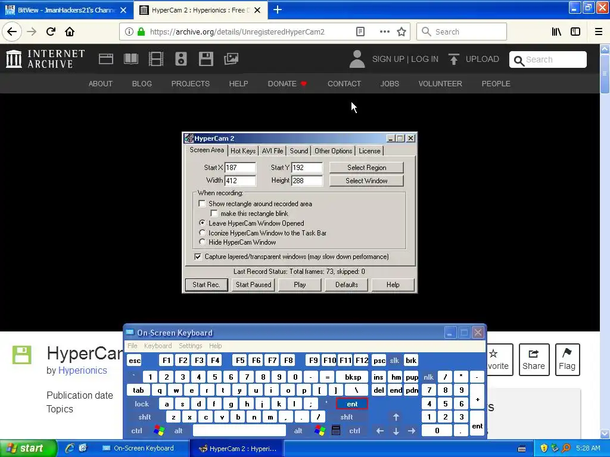610x457 pixels.
Task: Open the Software floppy disk icon
Action: coord(206,59)
